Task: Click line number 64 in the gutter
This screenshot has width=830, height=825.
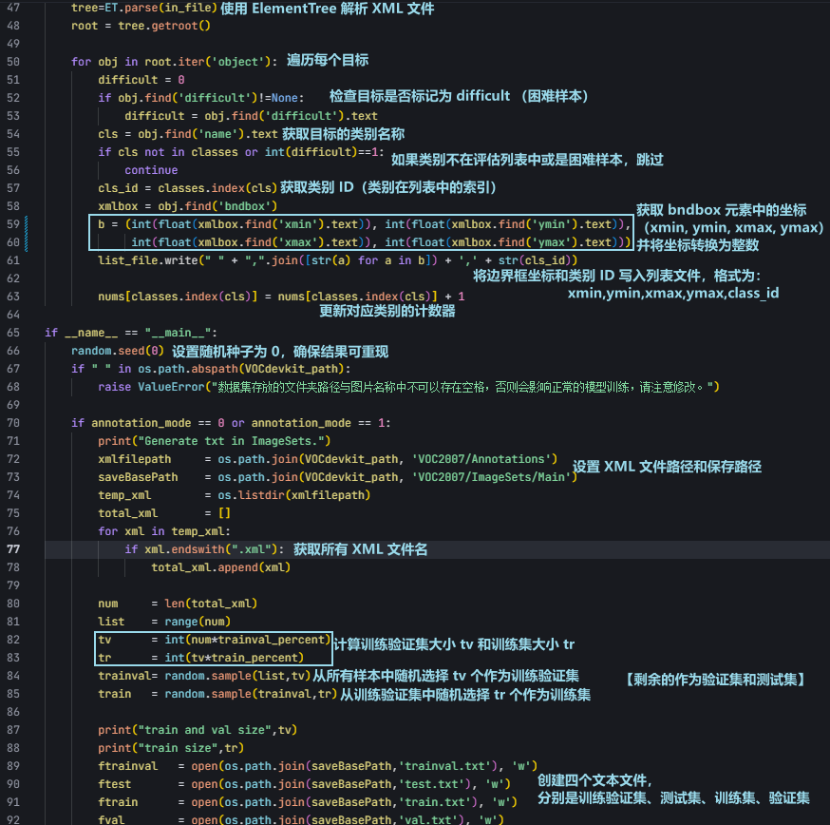Action: (x=13, y=315)
